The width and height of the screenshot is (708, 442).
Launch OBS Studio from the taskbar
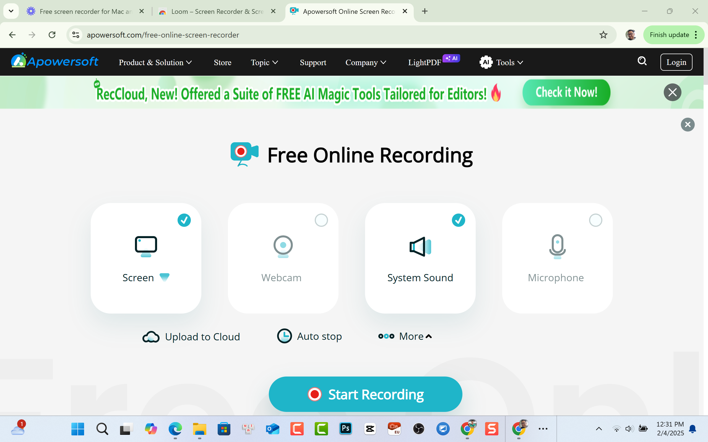coord(419,428)
